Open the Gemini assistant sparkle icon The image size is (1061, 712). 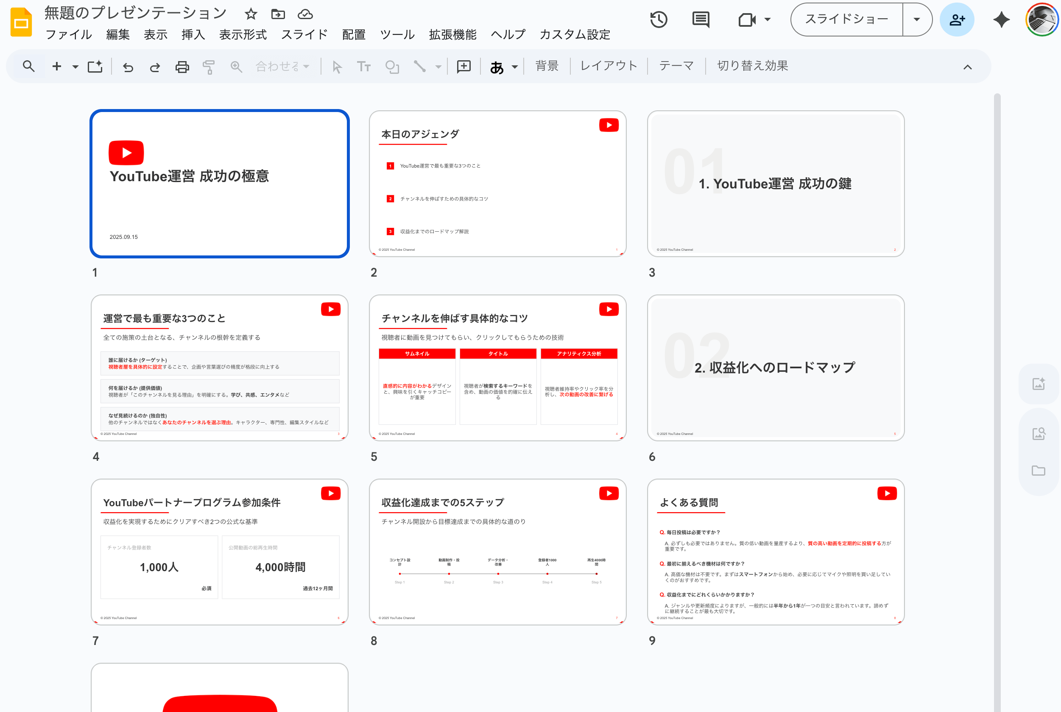(1002, 19)
